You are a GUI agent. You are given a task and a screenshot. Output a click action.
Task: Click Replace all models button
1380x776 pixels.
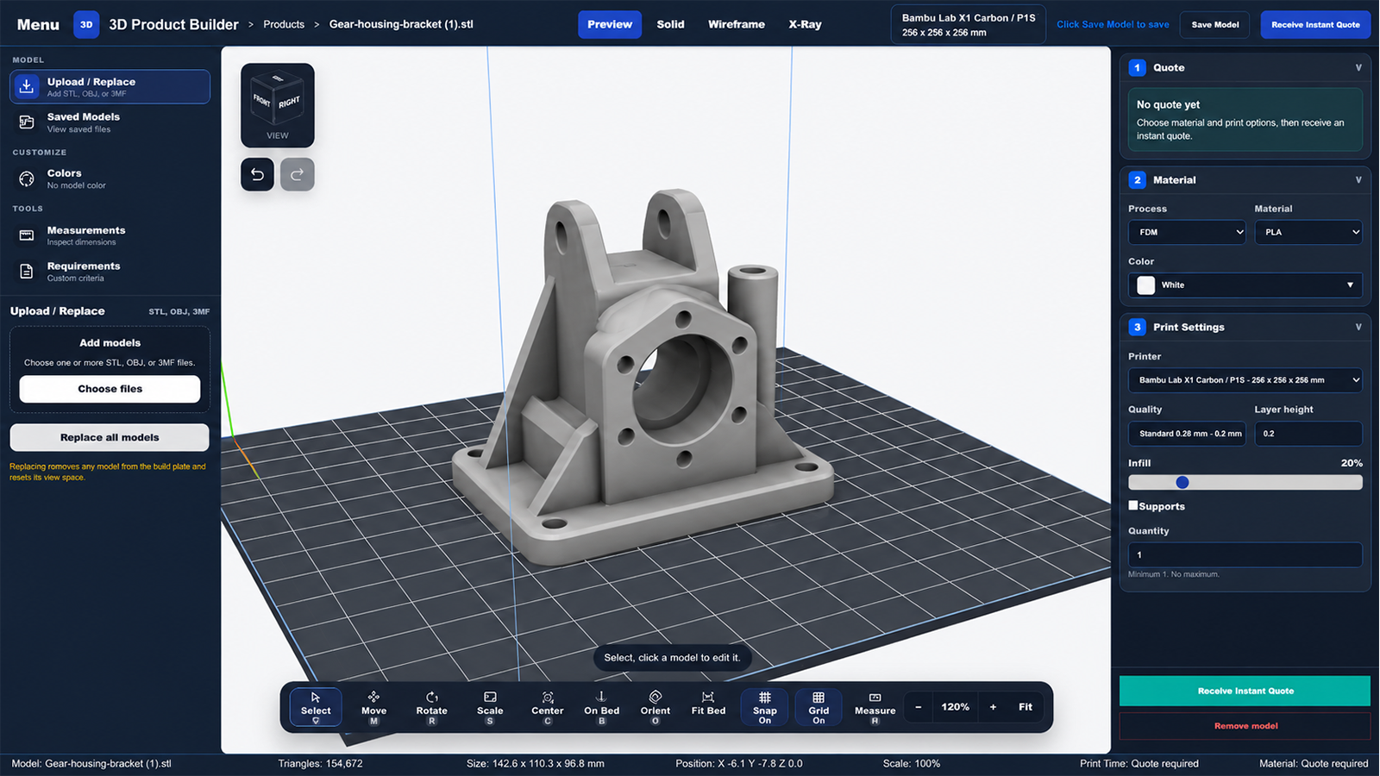(x=110, y=437)
